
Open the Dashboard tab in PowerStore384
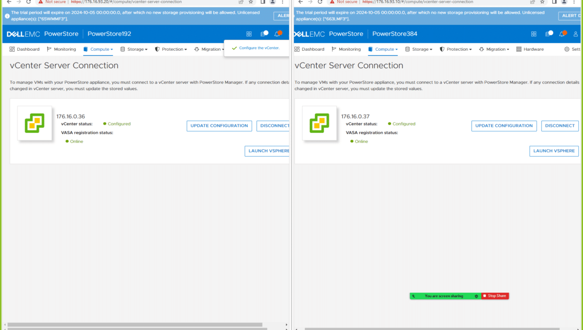tap(309, 49)
